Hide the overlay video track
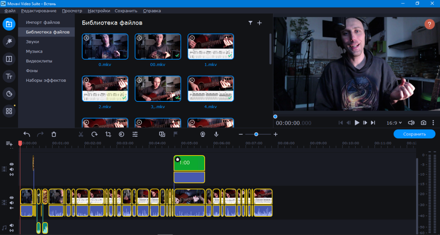Image resolution: width=440 pixels, height=235 pixels. point(12,164)
